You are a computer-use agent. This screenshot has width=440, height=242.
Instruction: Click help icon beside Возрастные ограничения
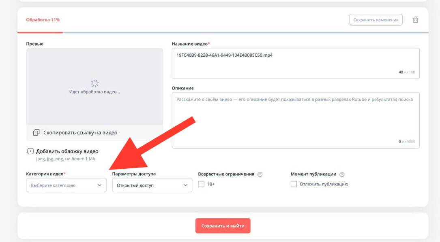[260, 174]
